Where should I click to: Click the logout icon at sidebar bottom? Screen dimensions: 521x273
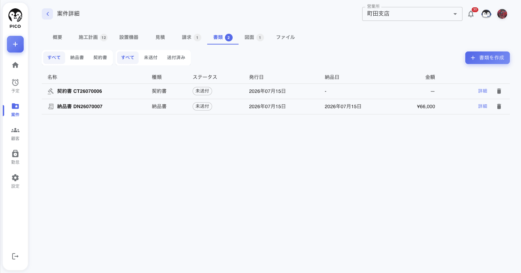(x=15, y=256)
